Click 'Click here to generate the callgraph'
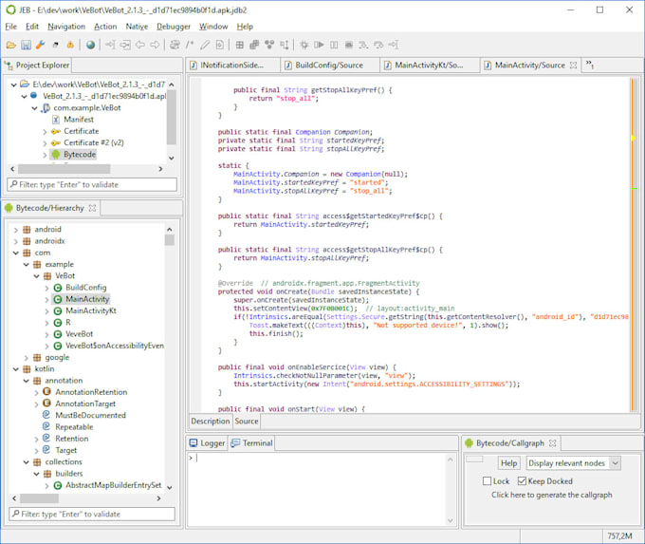The image size is (645, 544). pos(552,495)
